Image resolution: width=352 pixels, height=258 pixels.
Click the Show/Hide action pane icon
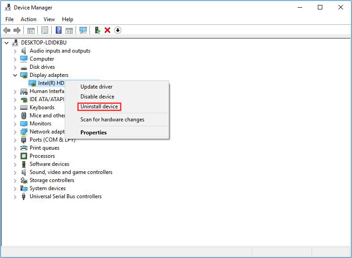click(x=69, y=30)
